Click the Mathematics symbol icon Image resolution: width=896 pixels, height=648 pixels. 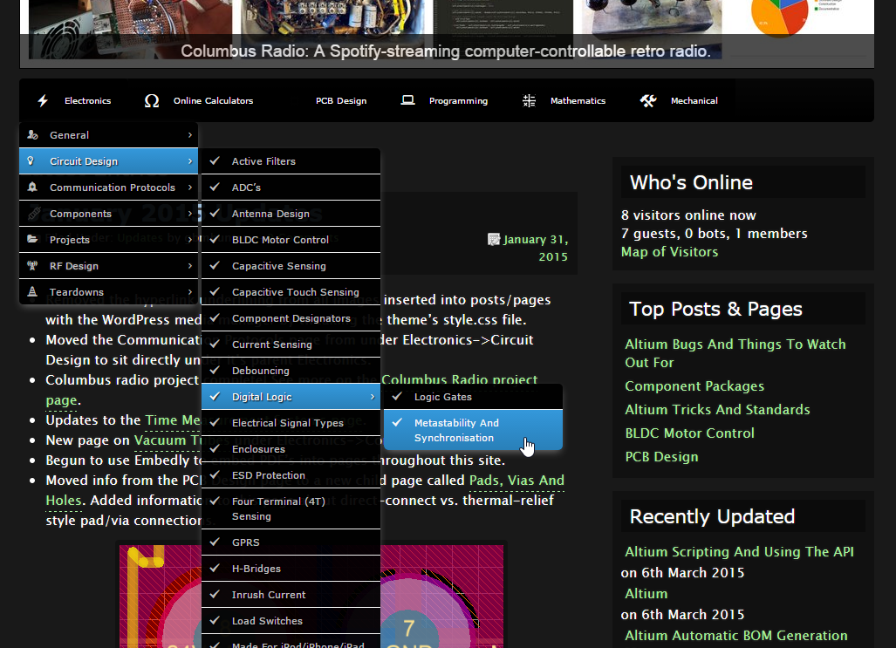click(x=529, y=101)
